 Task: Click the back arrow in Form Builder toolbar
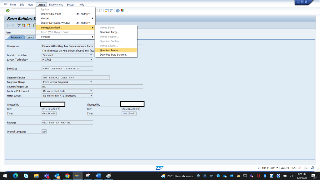[8, 25]
